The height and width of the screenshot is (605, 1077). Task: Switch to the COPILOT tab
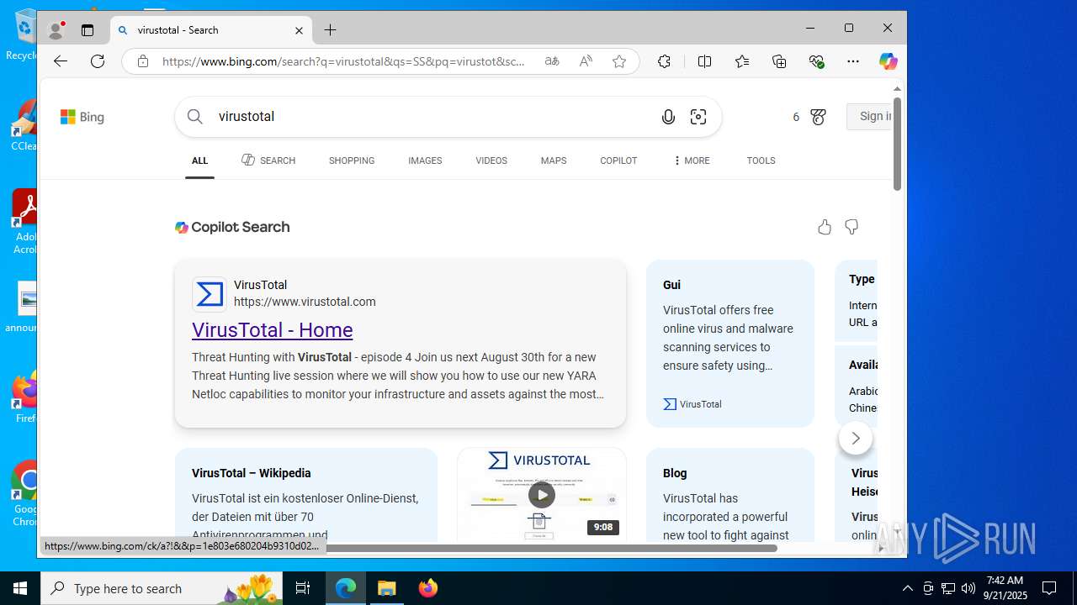click(x=618, y=160)
